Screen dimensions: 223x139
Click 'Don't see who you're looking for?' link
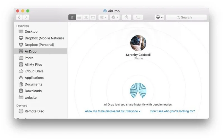[x=173, y=111]
